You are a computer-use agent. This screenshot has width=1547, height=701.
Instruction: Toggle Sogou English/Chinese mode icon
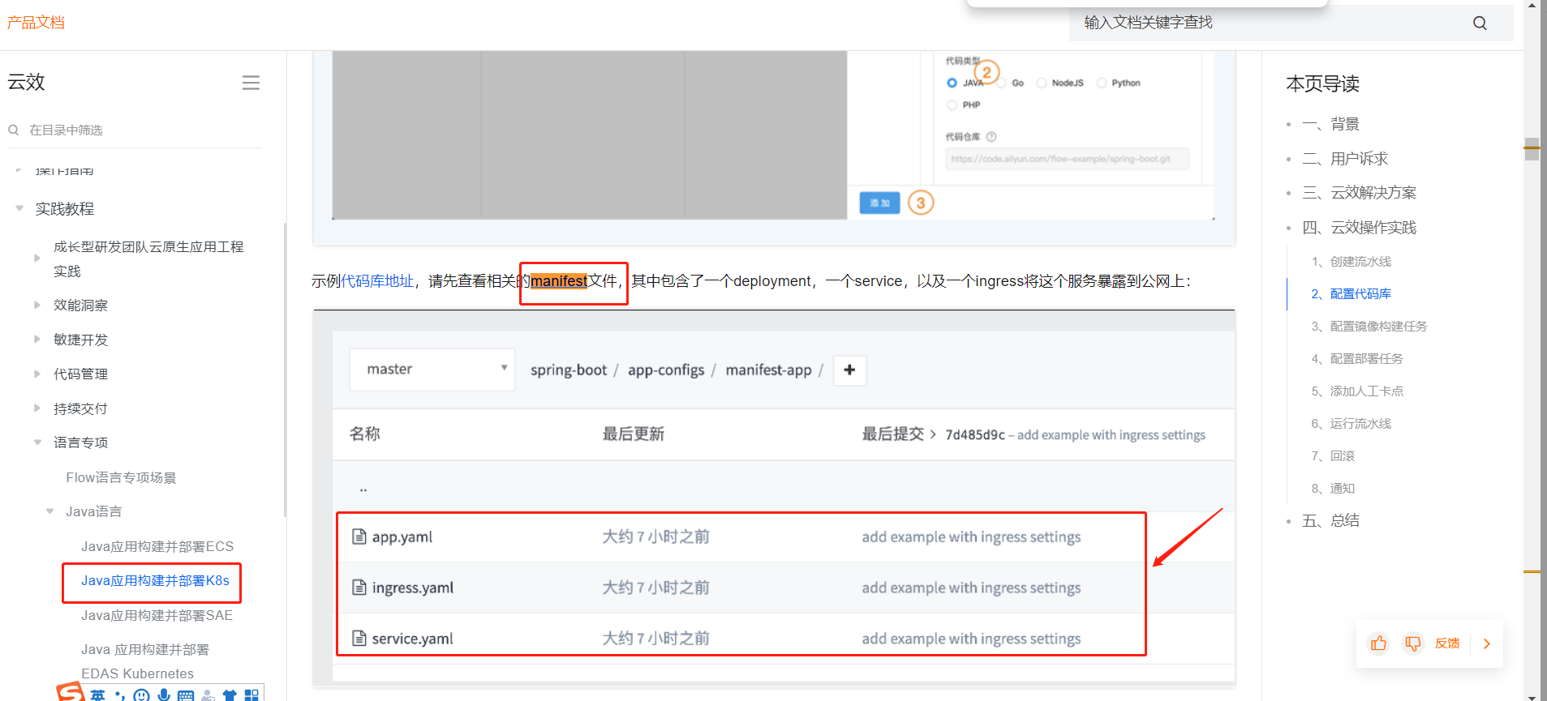tap(97, 695)
